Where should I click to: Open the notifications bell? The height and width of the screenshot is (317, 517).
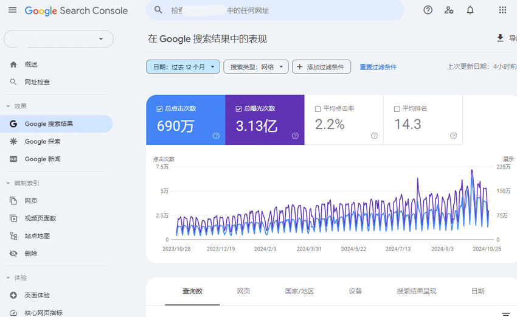470,10
